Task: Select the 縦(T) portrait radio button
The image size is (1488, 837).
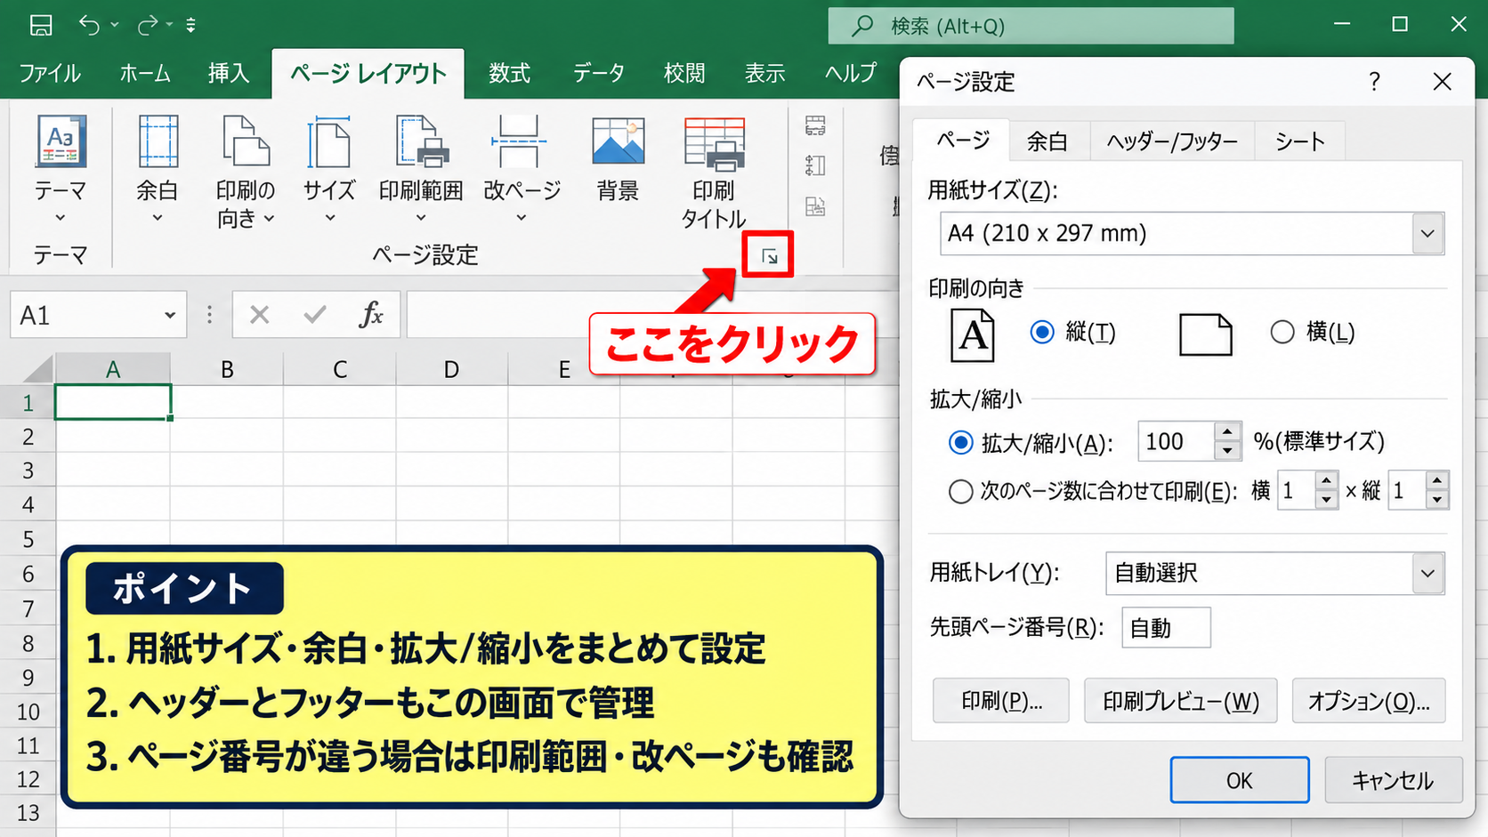Action: click(x=1042, y=332)
